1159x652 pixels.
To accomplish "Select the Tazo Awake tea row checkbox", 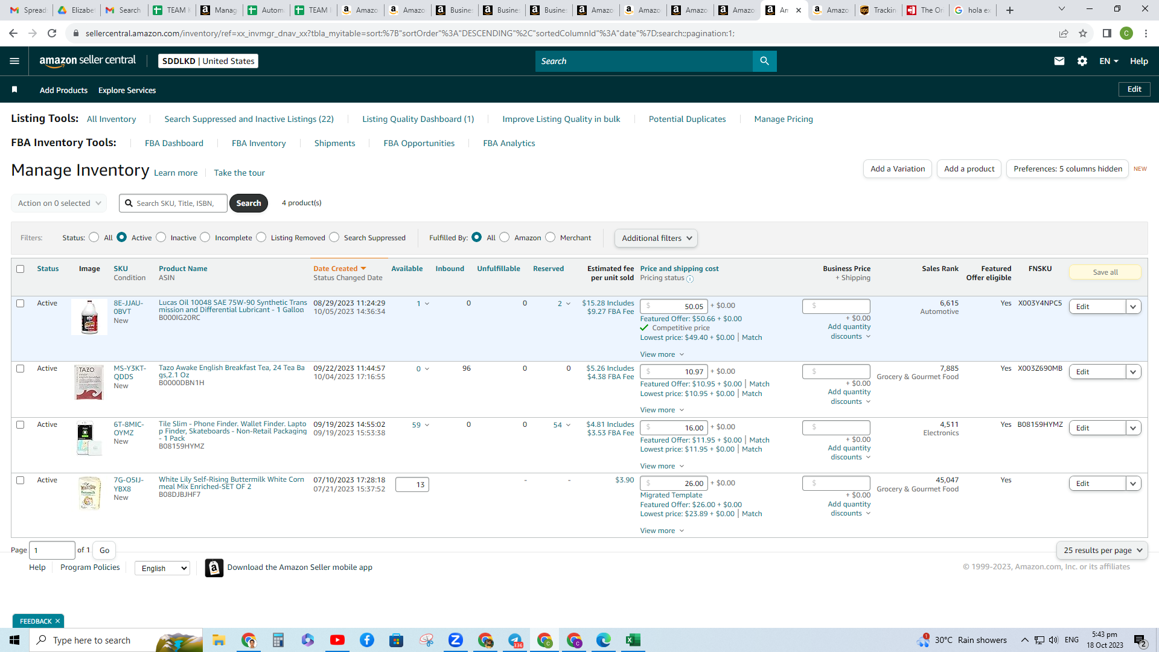I will pyautogui.click(x=21, y=368).
